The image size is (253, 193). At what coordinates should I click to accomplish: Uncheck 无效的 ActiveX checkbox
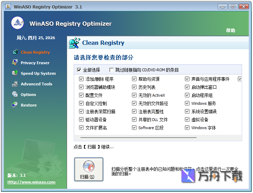pyautogui.click(x=134, y=95)
